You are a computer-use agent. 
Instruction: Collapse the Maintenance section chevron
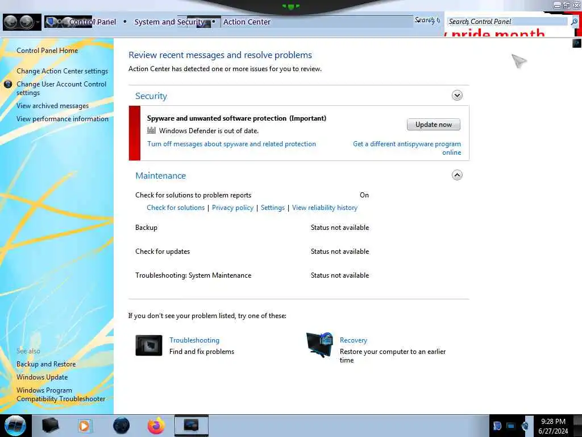coord(457,175)
